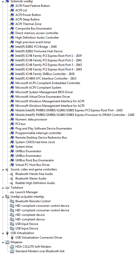The height and width of the screenshot is (256, 140).
Task: Click the speaker icon for Bluetooth Hands-free Audio
Action: (x=12, y=174)
